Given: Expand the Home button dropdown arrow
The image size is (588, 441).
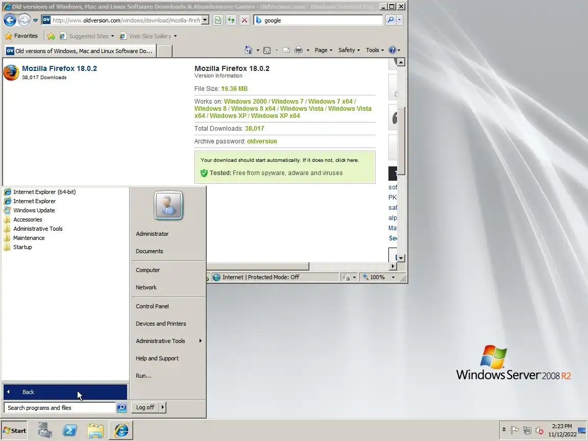Looking at the screenshot, I should click(x=258, y=50).
